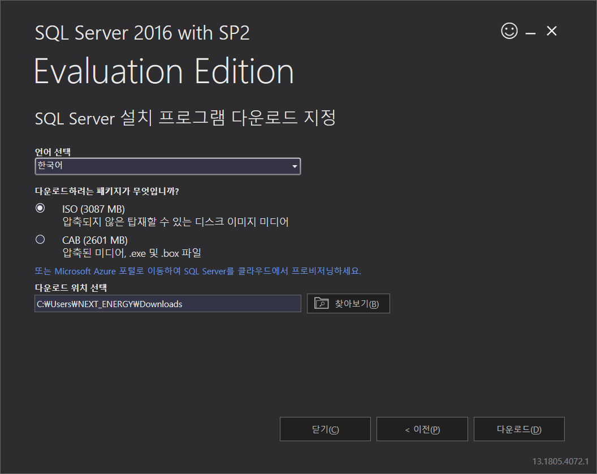The height and width of the screenshot is (474, 597).
Task: Click the smiley feedback icon
Action: point(509,31)
